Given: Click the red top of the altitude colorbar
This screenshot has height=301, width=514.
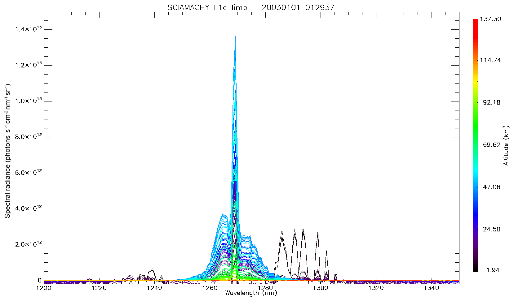Looking at the screenshot, I should (475, 21).
